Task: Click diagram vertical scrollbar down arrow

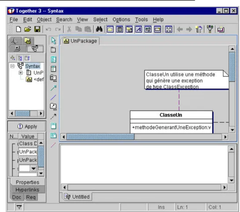Action: [x=232, y=130]
